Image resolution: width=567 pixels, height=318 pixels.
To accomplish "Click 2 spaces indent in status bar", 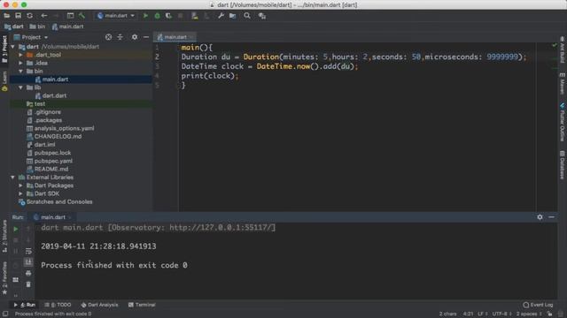I will (x=528, y=314).
